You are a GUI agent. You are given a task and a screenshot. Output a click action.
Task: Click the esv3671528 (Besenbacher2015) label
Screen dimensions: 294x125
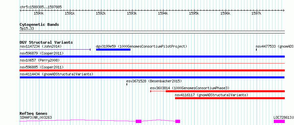tap(154, 81)
